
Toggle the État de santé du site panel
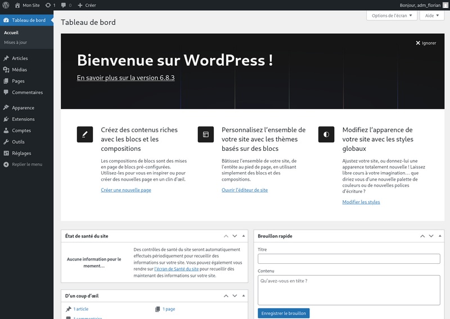point(244,236)
